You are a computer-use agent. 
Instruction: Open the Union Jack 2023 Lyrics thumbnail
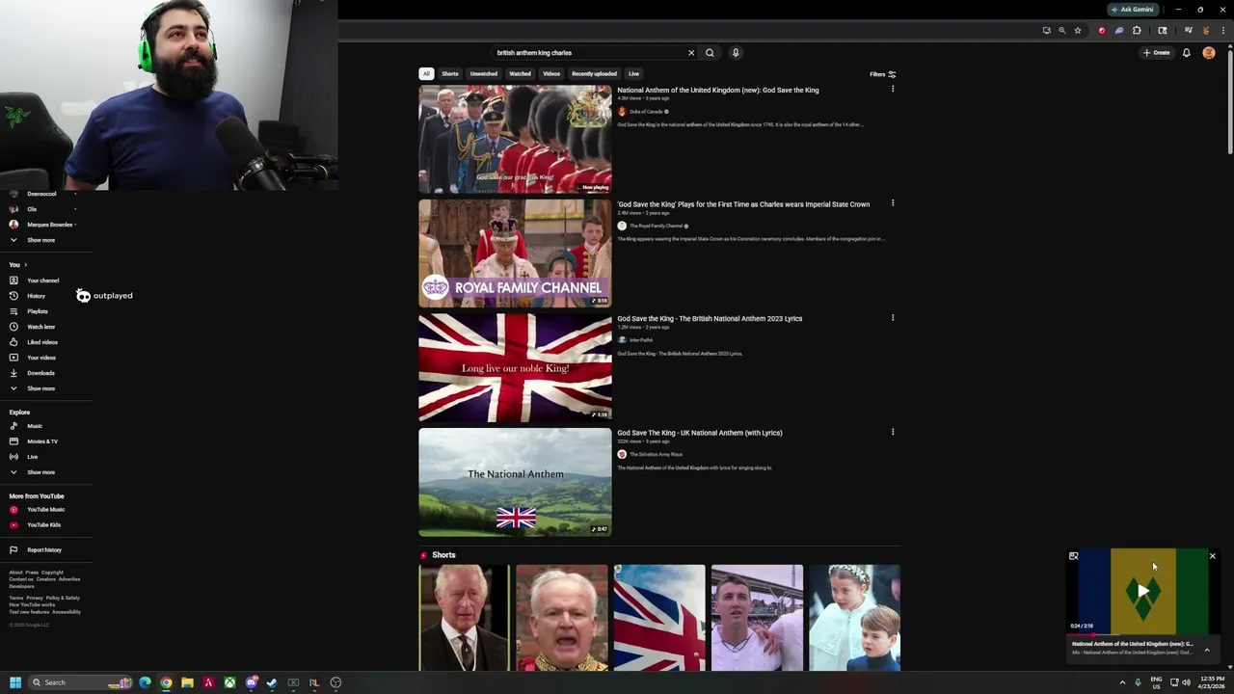[515, 367]
